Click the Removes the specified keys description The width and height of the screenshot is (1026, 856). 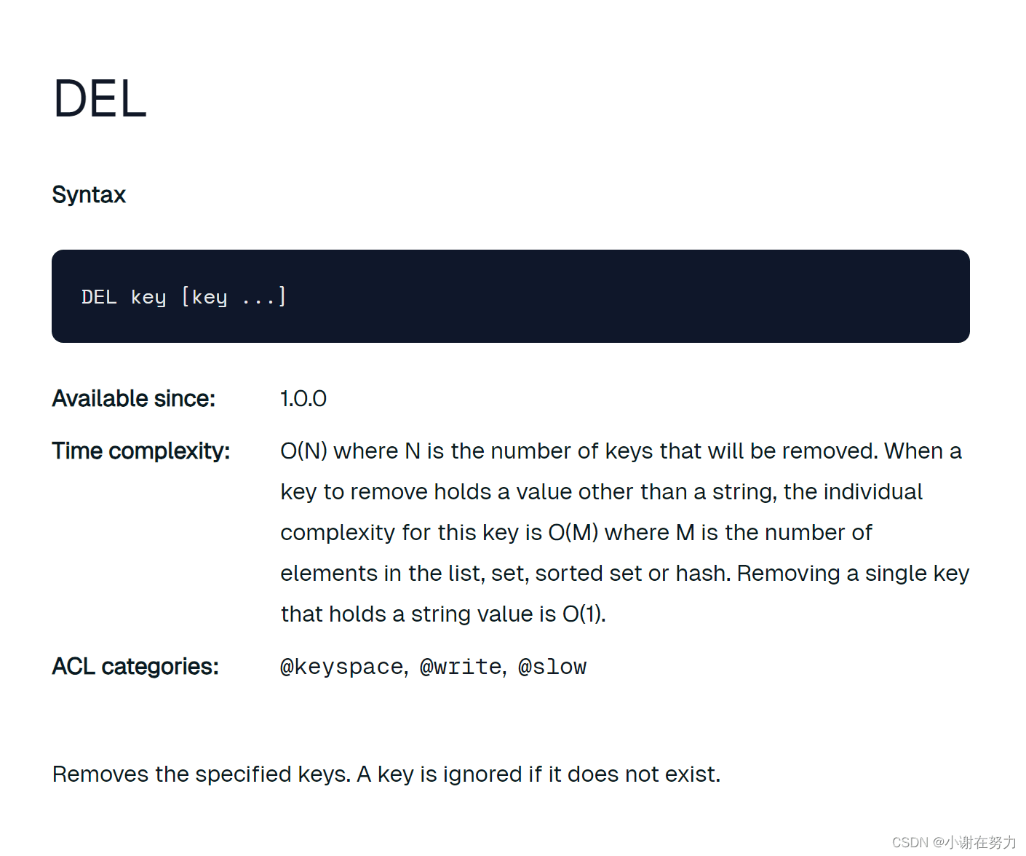point(386,774)
